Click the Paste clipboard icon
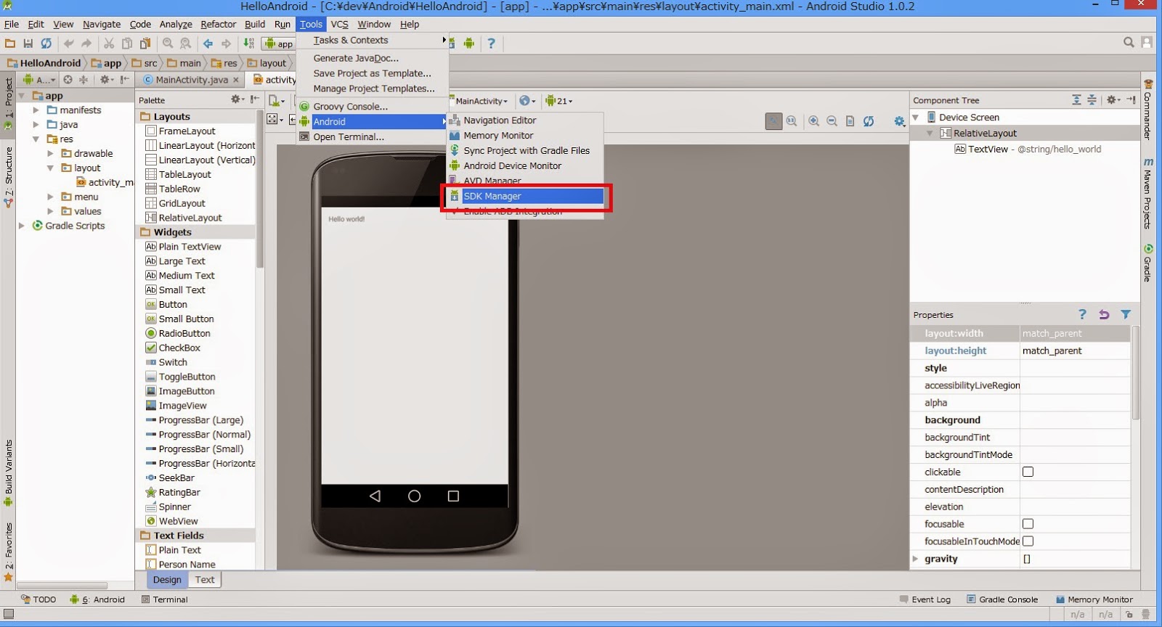 (145, 44)
